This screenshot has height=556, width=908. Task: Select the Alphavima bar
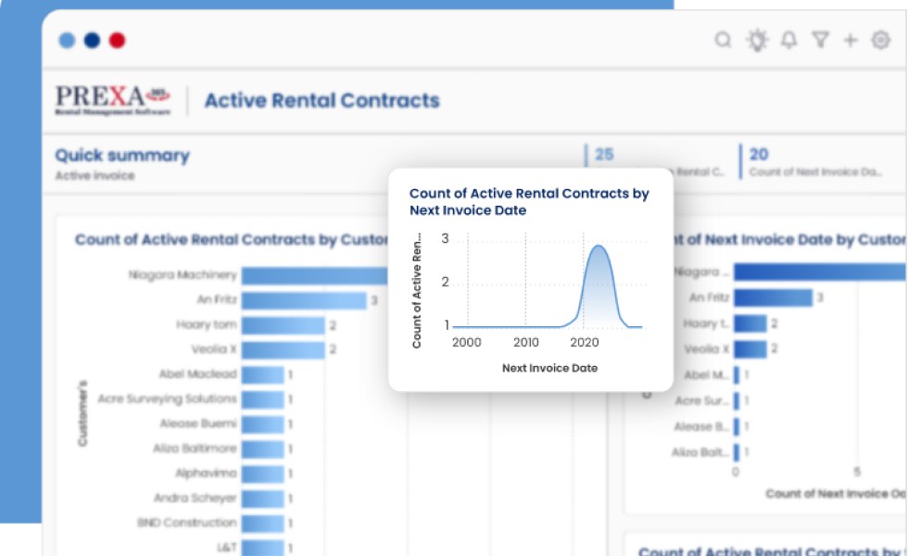click(262, 474)
